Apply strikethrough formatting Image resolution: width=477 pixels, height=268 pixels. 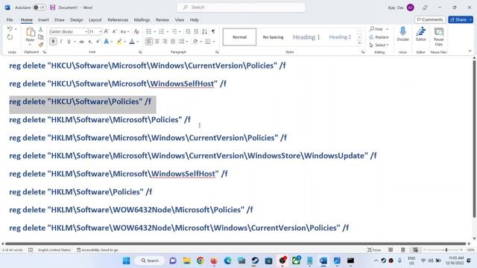click(82, 42)
